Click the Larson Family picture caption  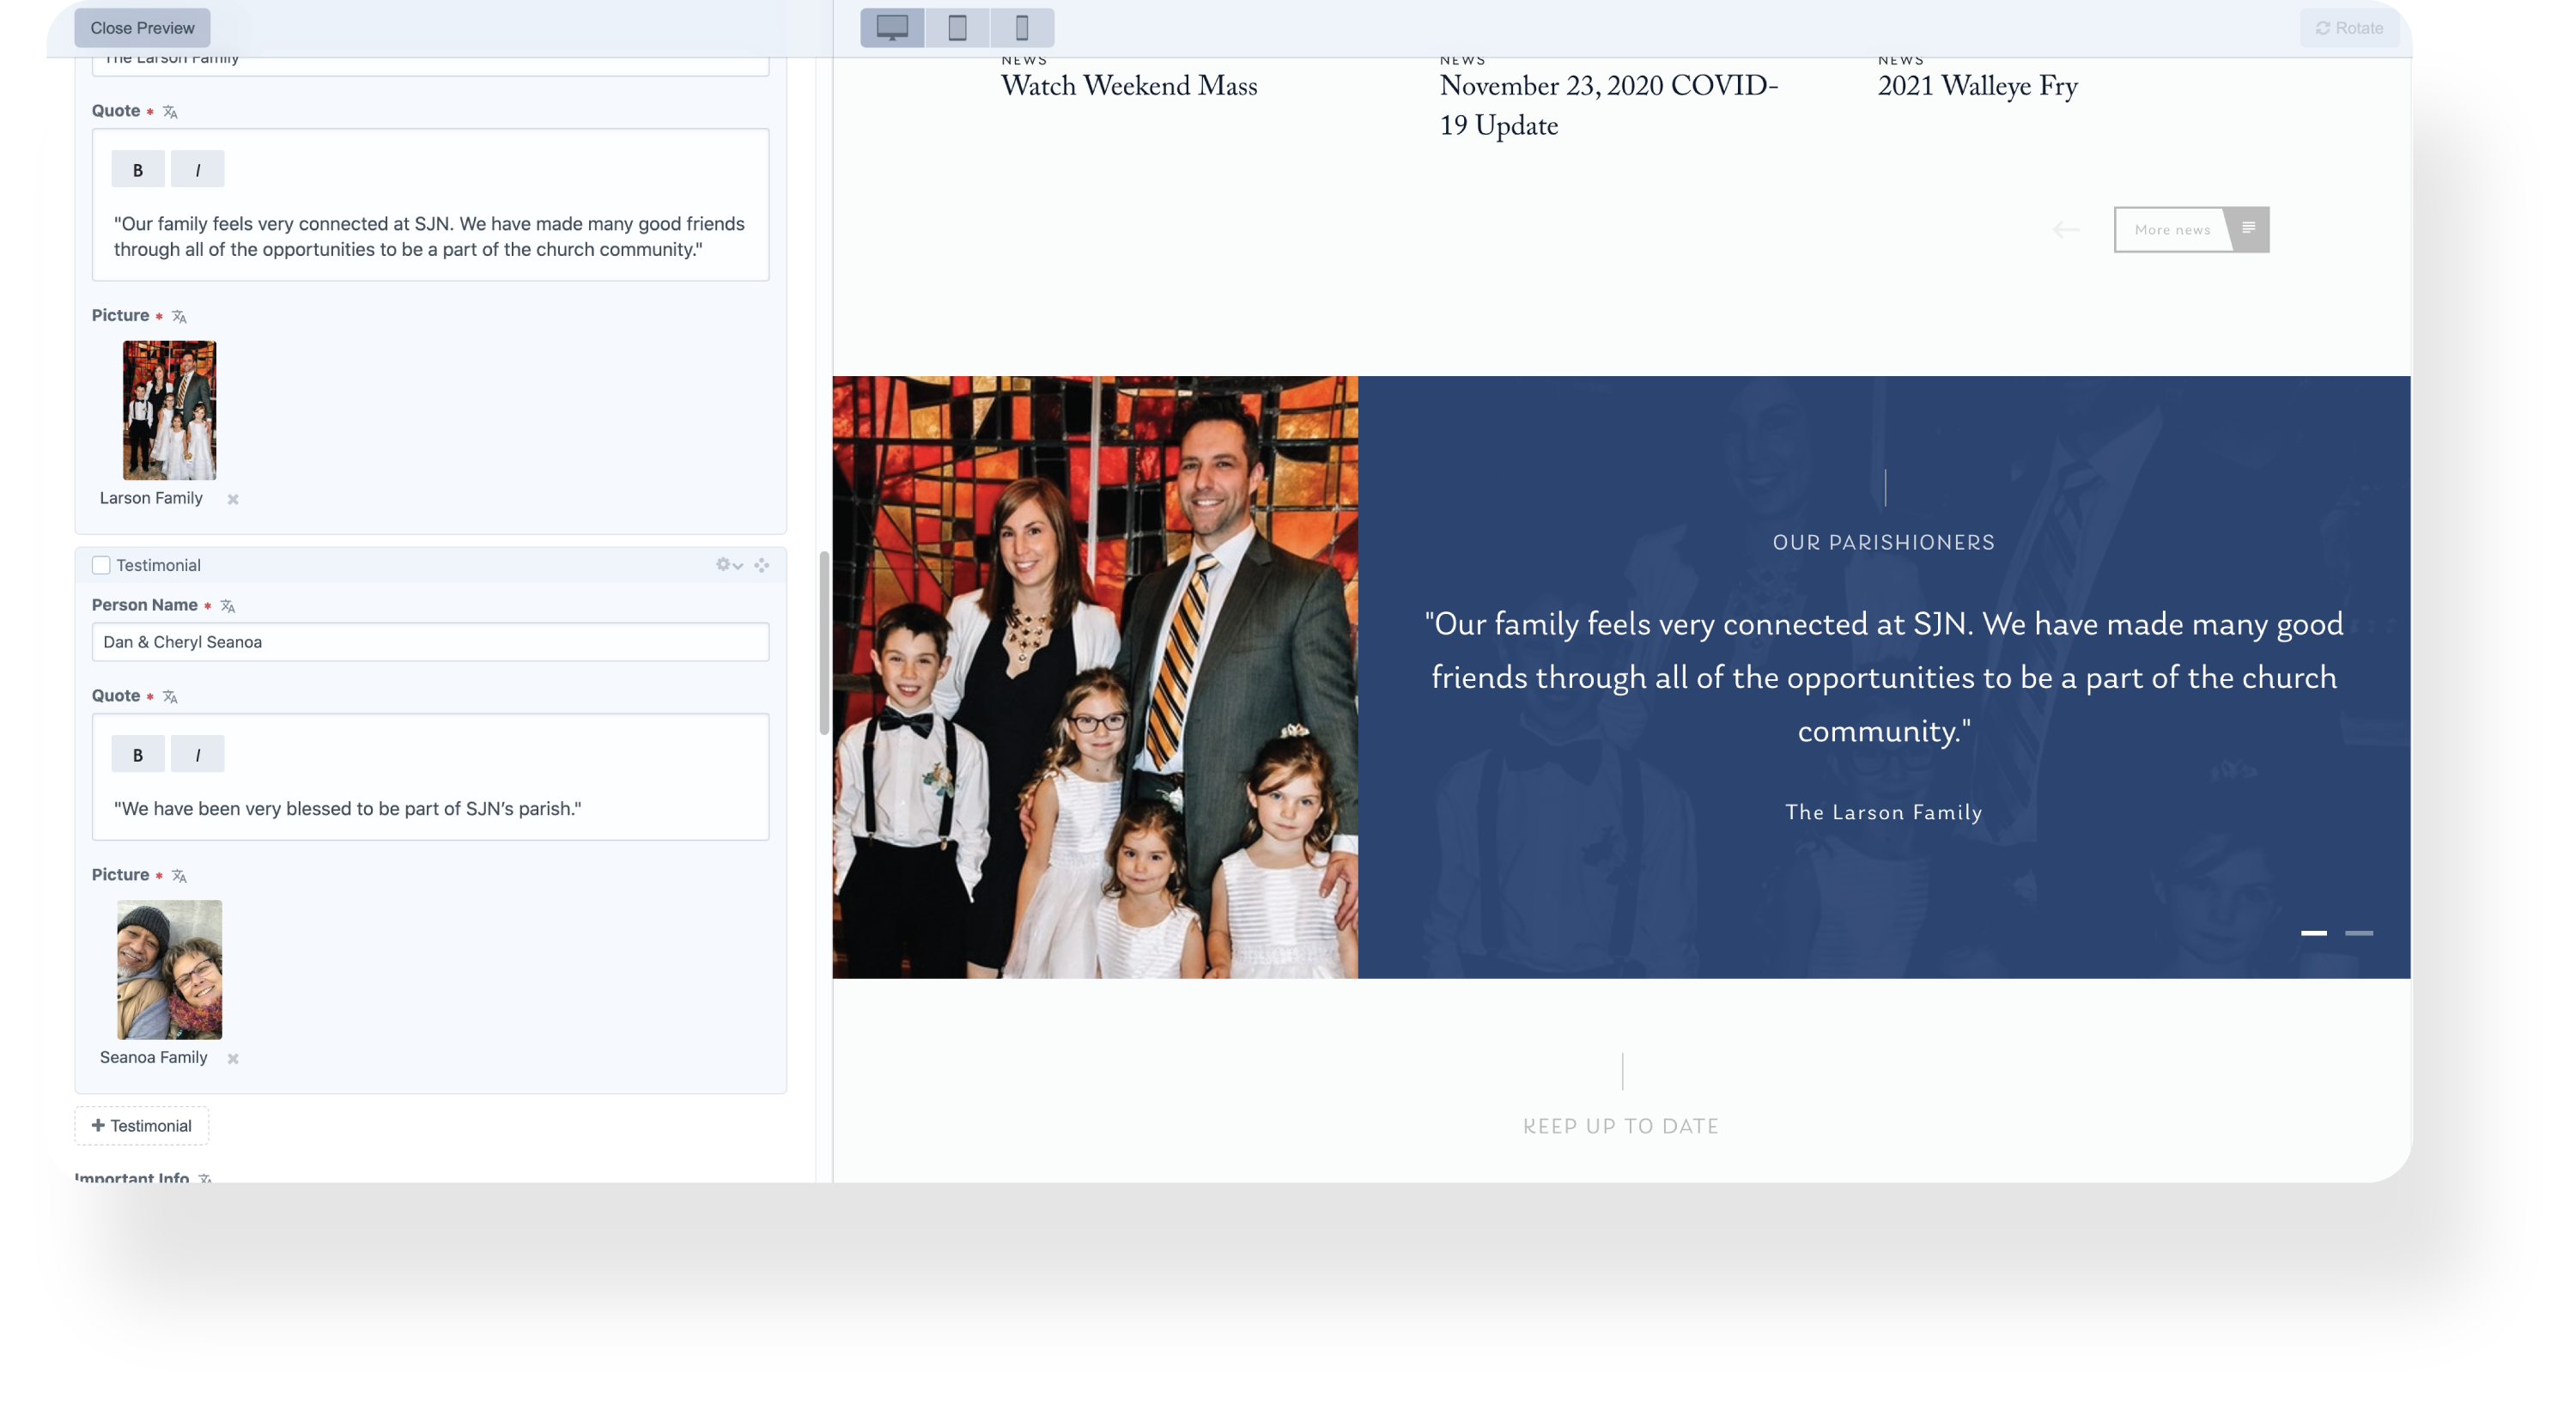pos(151,498)
